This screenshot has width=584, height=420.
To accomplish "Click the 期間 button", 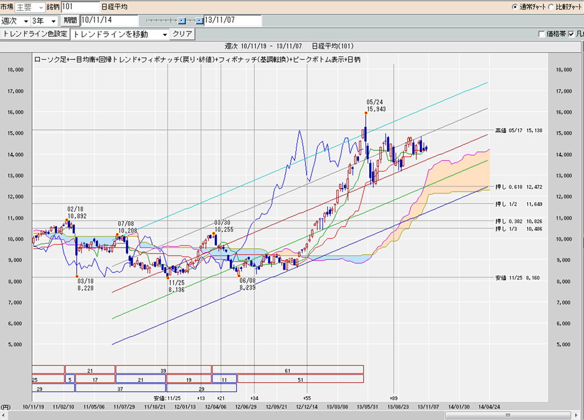I will click(69, 20).
